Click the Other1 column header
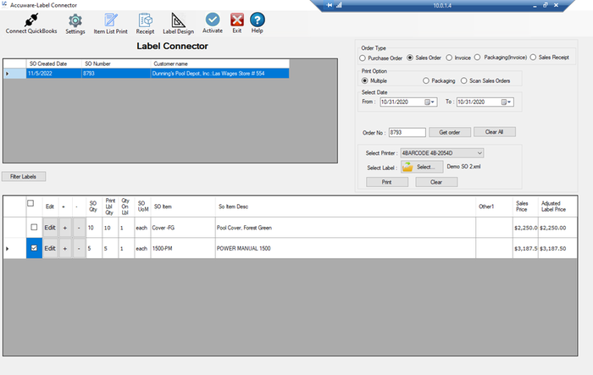Screen dimensions: 593x375 pyautogui.click(x=494, y=207)
